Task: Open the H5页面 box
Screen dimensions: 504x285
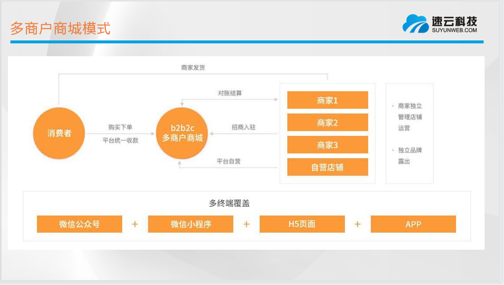Action: [302, 224]
